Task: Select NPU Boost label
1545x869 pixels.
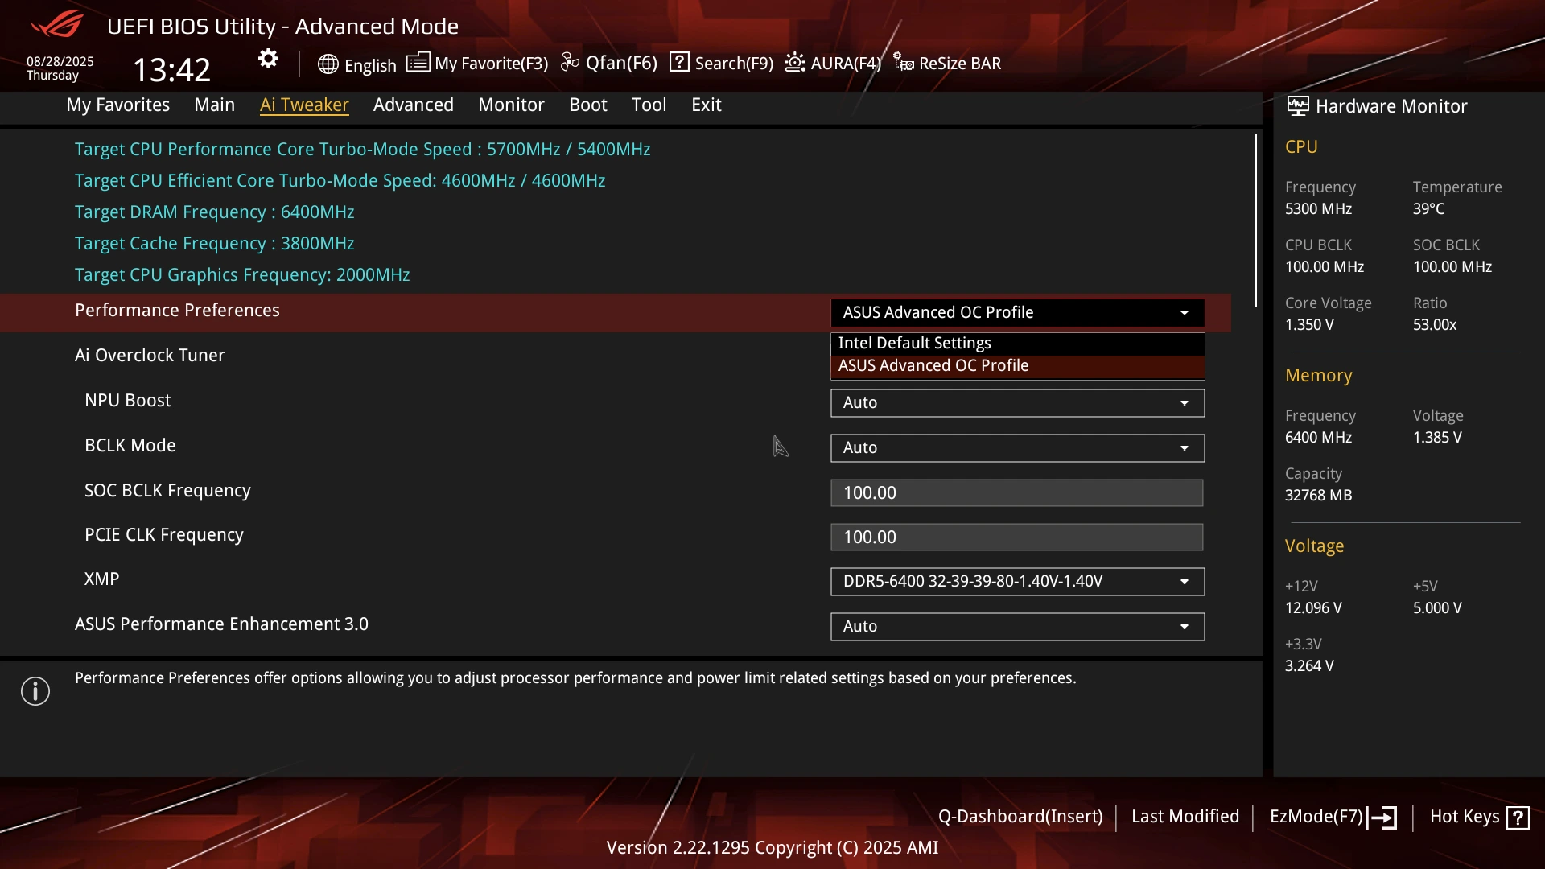Action: [127, 401]
